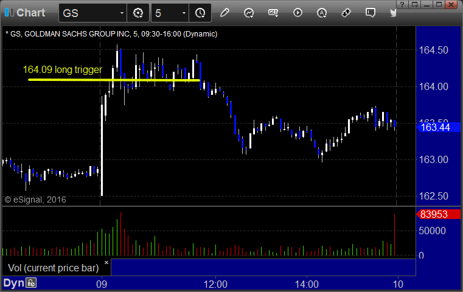Click the window dock dropdown icon
Viewport: 463px width, 292px height.
(414, 5)
